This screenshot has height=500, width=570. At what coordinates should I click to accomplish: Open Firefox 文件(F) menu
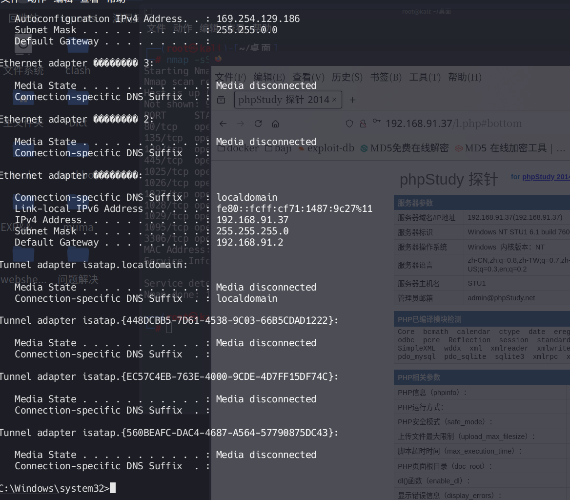[230, 77]
